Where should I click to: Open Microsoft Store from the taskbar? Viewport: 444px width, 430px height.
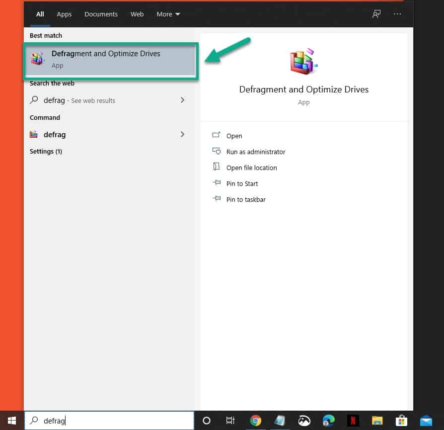[x=401, y=421]
